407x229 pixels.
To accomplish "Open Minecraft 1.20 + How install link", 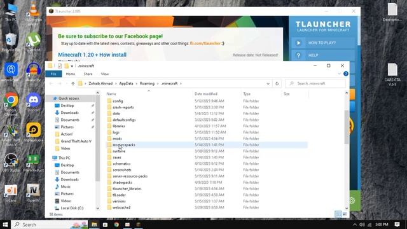I will click(92, 55).
